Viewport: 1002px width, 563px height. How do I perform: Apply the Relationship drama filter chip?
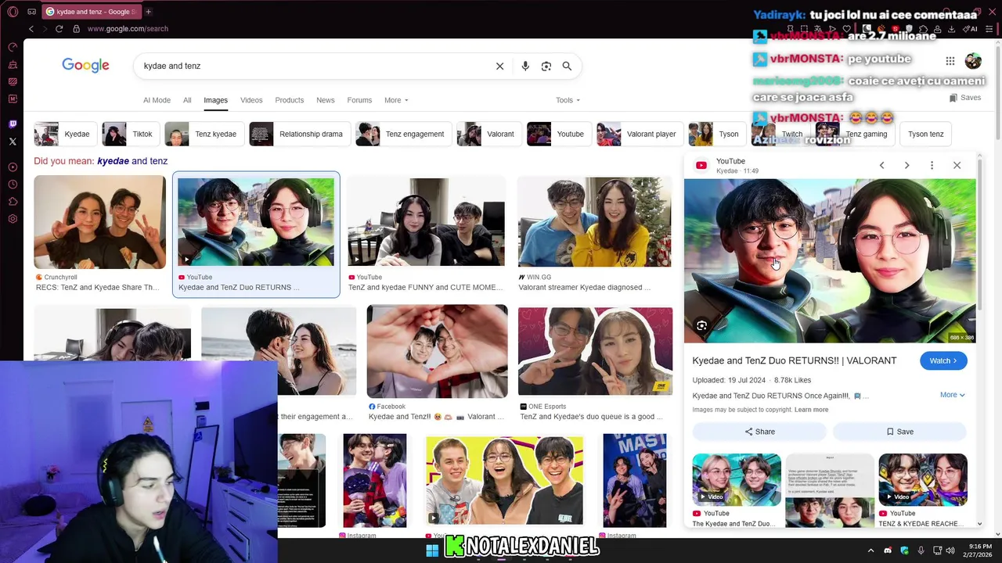tap(299, 134)
